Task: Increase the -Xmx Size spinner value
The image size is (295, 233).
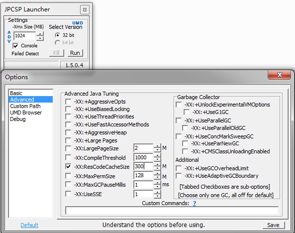Action: [40, 34]
